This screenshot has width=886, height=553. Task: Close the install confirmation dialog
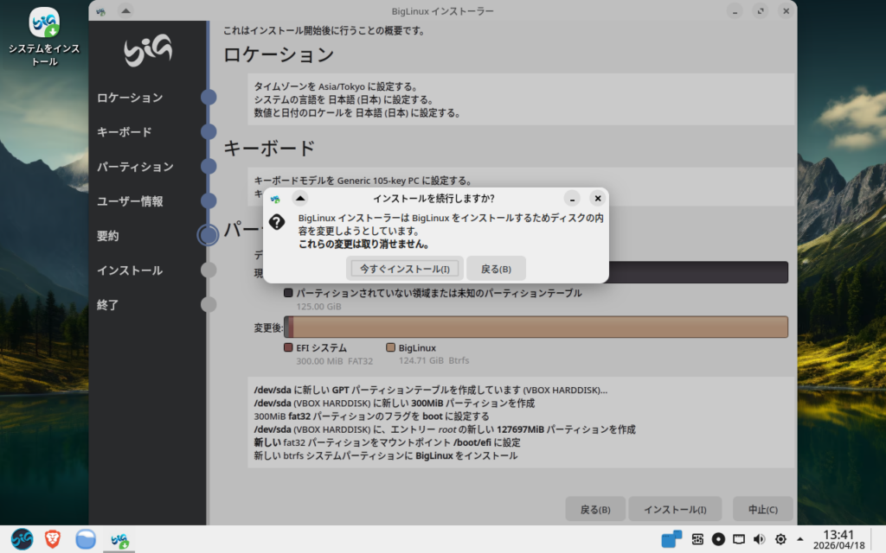[597, 199]
